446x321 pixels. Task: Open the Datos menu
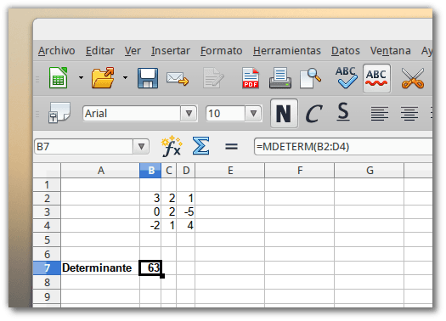coord(346,51)
